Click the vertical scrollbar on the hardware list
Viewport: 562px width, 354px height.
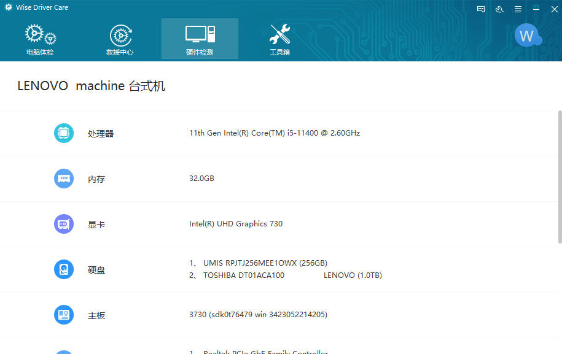pyautogui.click(x=559, y=178)
